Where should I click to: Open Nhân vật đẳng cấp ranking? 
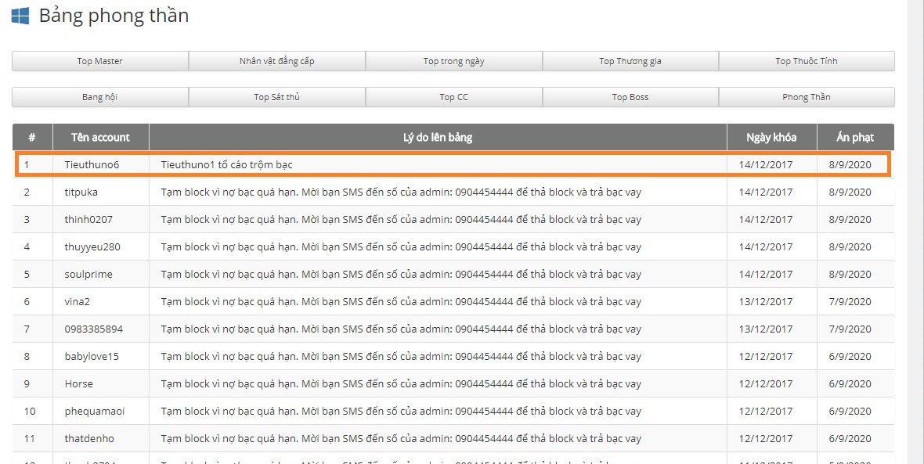pyautogui.click(x=277, y=61)
